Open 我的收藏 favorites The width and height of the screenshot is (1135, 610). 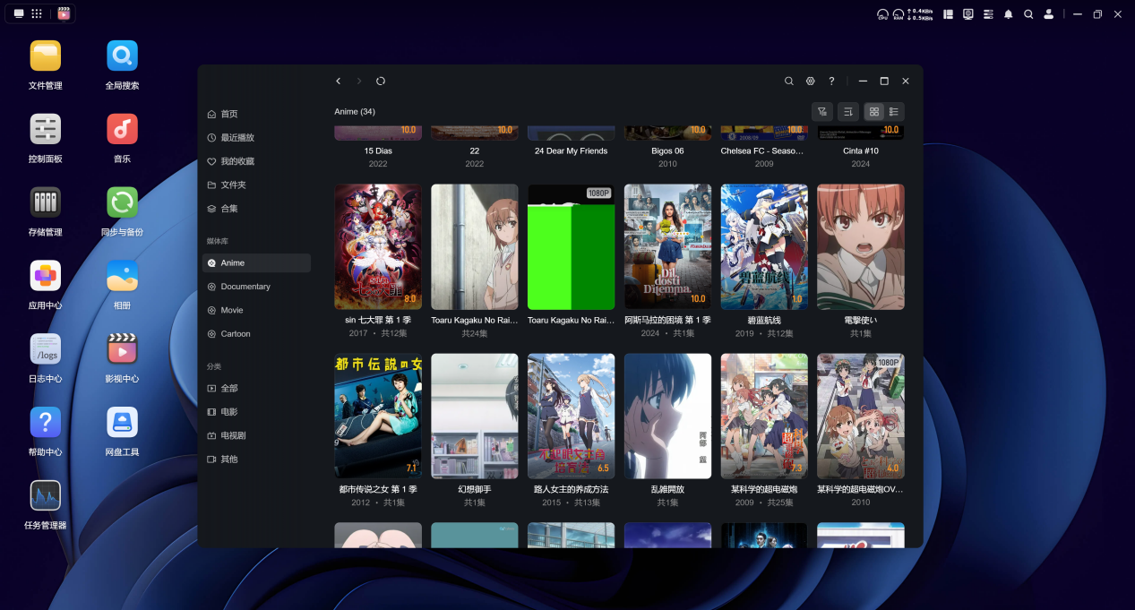(256, 161)
